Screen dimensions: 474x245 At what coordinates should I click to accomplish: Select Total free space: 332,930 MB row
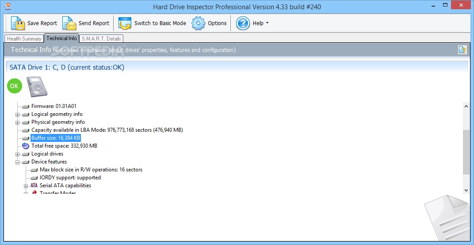tap(64, 146)
